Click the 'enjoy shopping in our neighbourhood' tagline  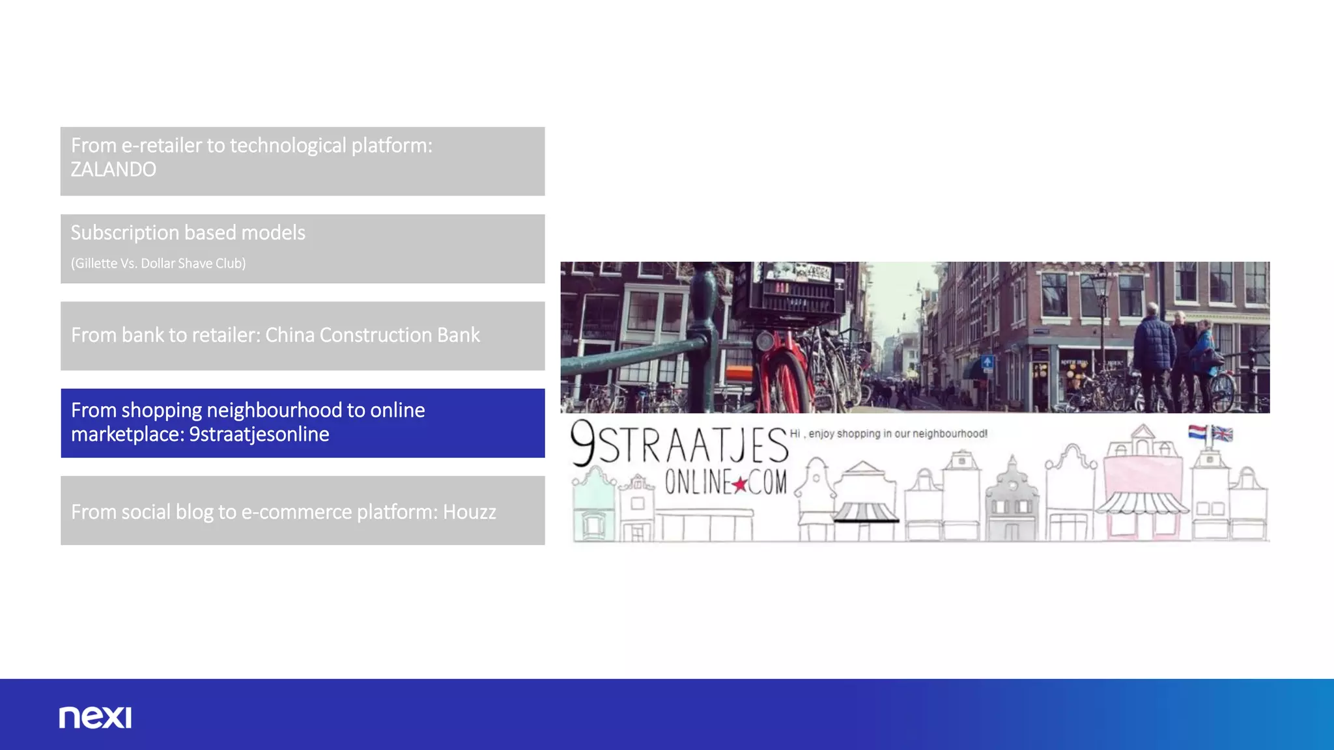(x=888, y=434)
